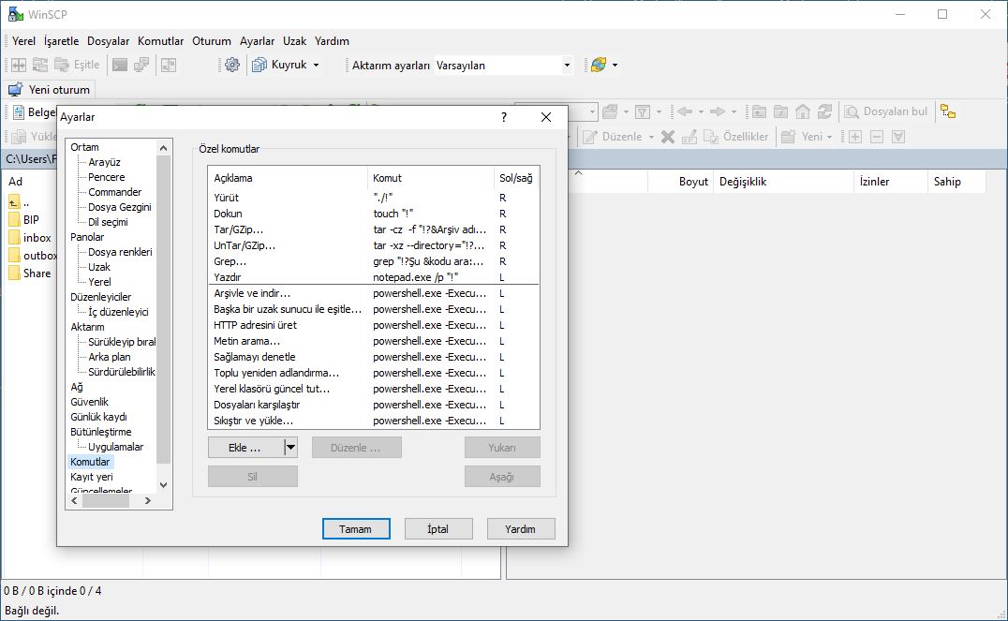
Task: Click the dialog help question mark button
Action: point(503,117)
